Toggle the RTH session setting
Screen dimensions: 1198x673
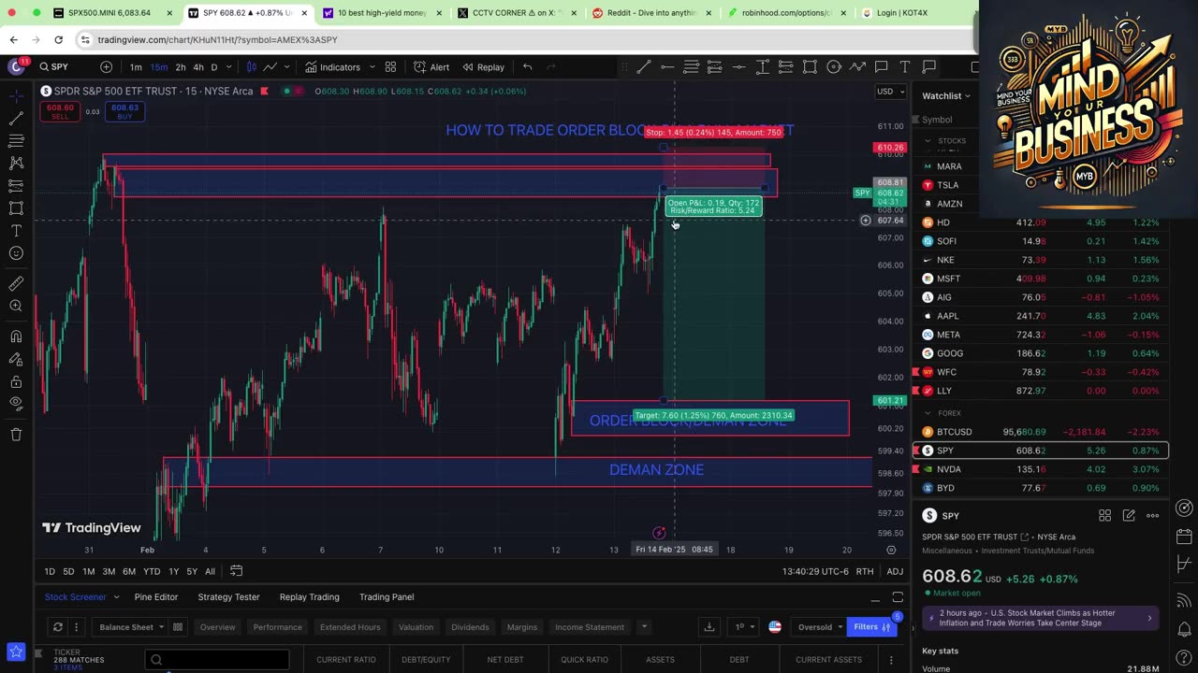865,571
